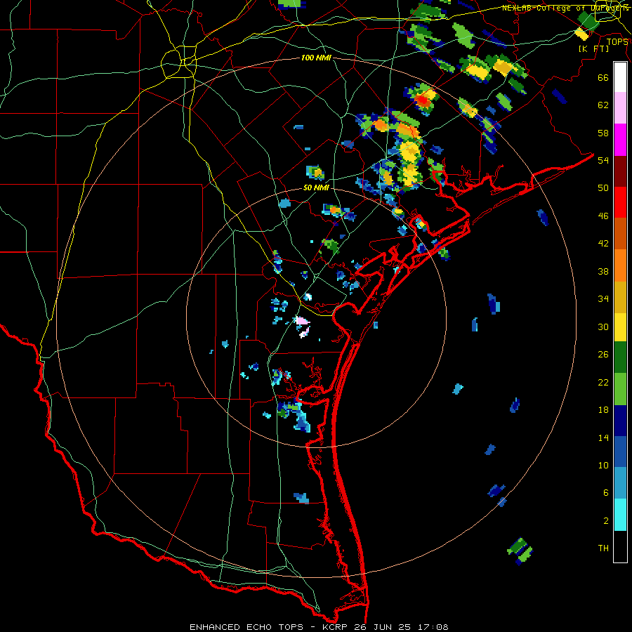Click the orange swatch between 38 and 42
The width and height of the screenshot is (632, 632).
pos(620,265)
